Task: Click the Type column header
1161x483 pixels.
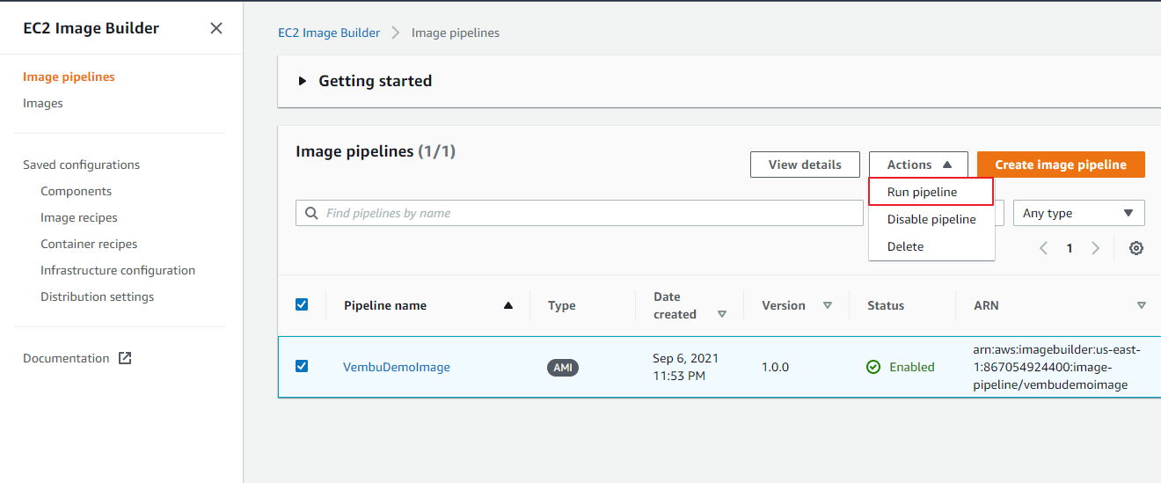Action: (x=562, y=305)
